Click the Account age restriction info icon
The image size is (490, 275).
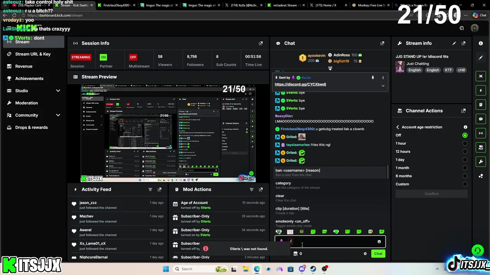tap(465, 127)
